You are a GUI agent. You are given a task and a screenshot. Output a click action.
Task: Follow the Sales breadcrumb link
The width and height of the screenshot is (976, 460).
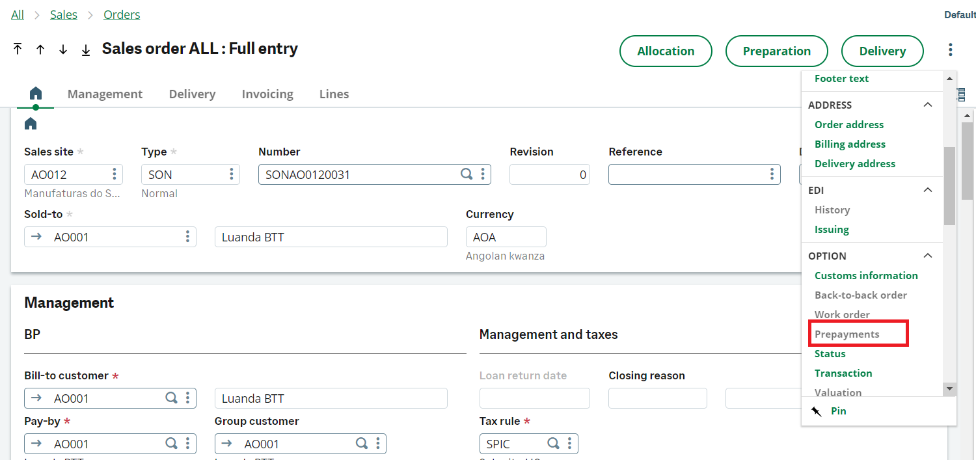(64, 14)
